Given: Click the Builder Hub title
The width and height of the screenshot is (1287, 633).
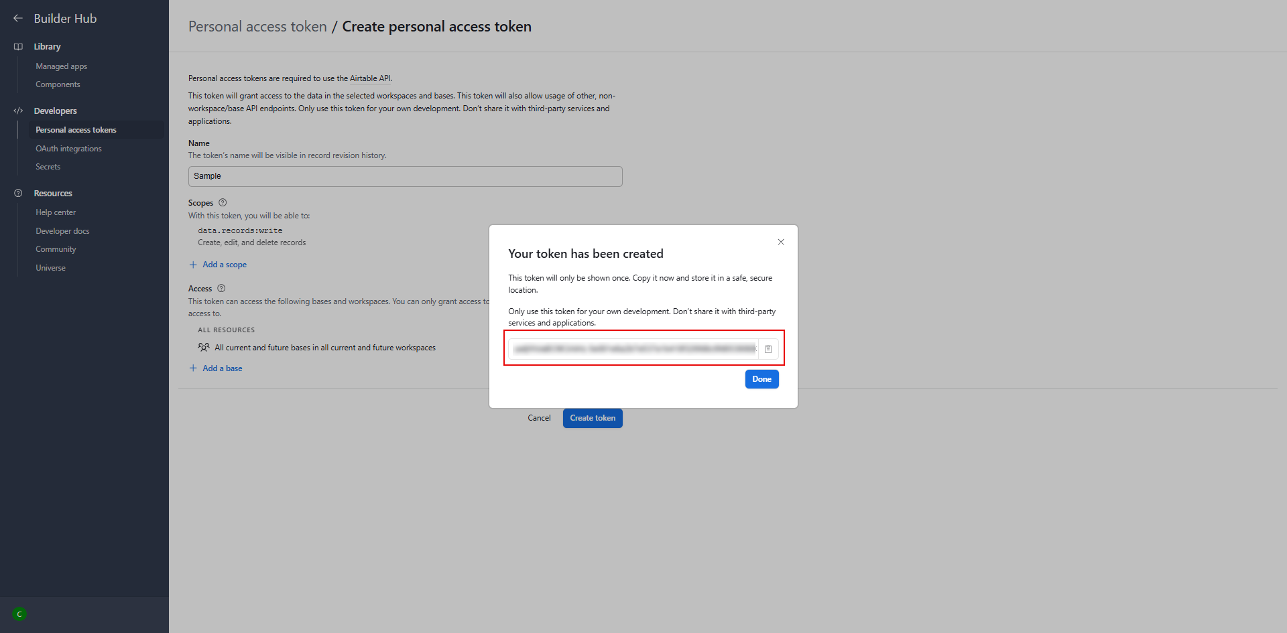Looking at the screenshot, I should pyautogui.click(x=66, y=19).
